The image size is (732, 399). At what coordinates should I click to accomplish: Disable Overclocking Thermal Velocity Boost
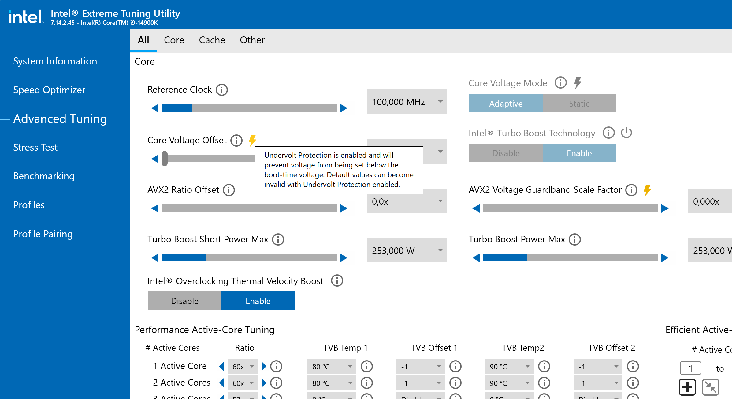pos(184,301)
